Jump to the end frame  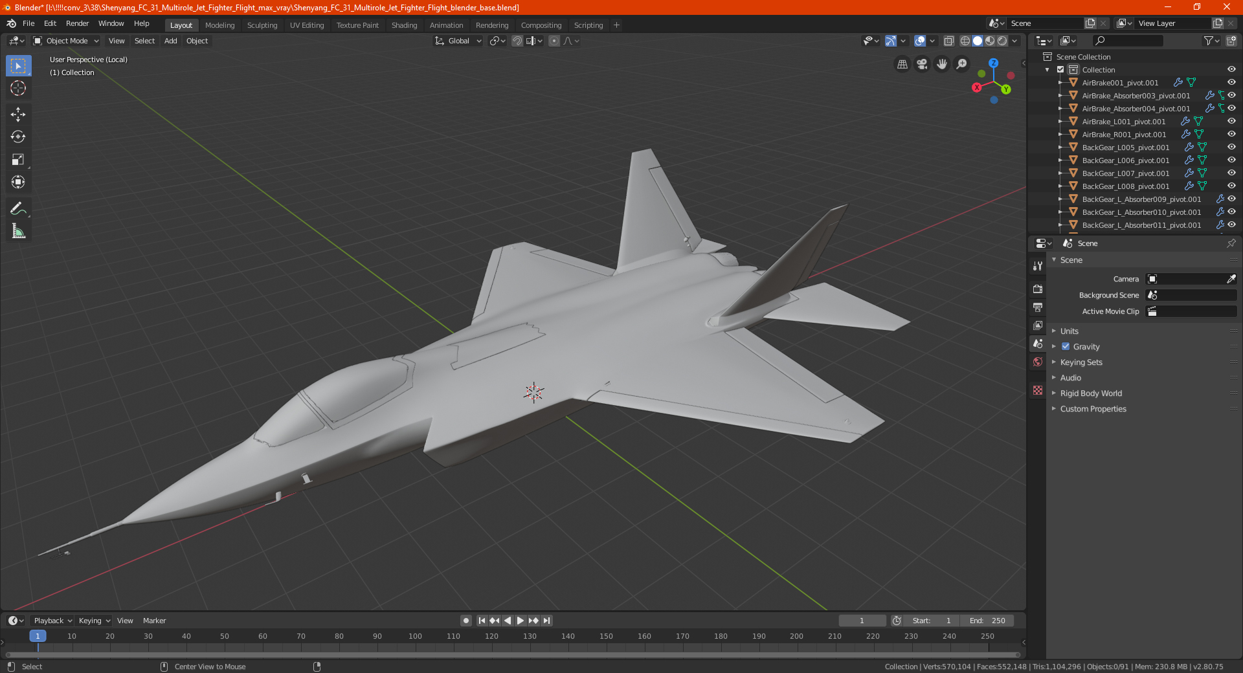[x=547, y=621]
